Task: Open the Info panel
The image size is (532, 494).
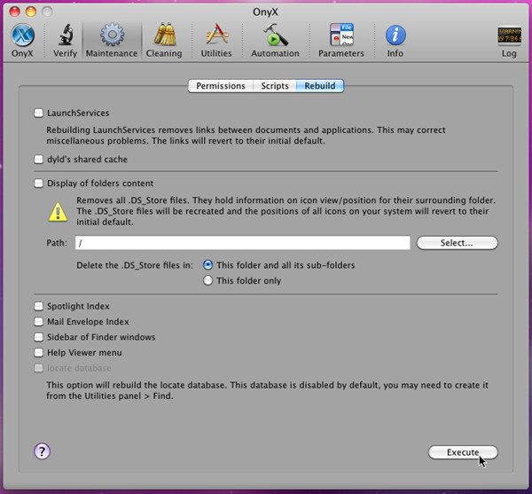Action: 395,41
